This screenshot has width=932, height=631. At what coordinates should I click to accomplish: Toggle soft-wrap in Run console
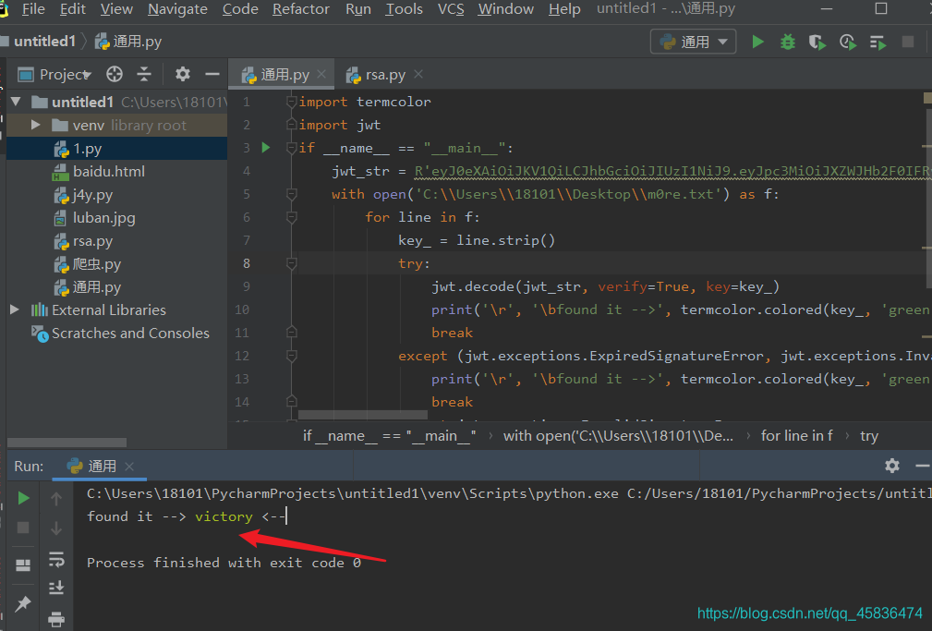[x=55, y=559]
